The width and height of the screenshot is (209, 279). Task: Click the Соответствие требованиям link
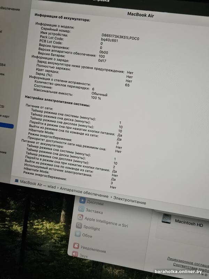tap(191, 267)
